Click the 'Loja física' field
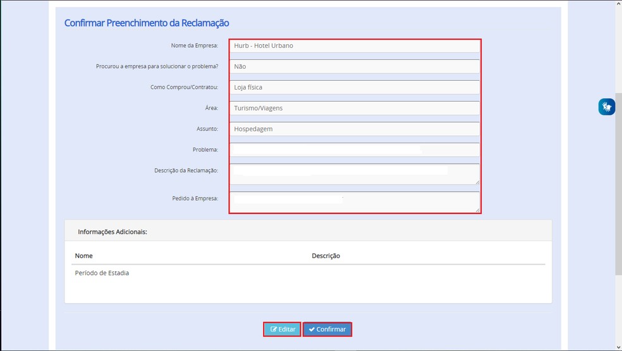Screen dimensions: 622x351 pyautogui.click(x=355, y=88)
